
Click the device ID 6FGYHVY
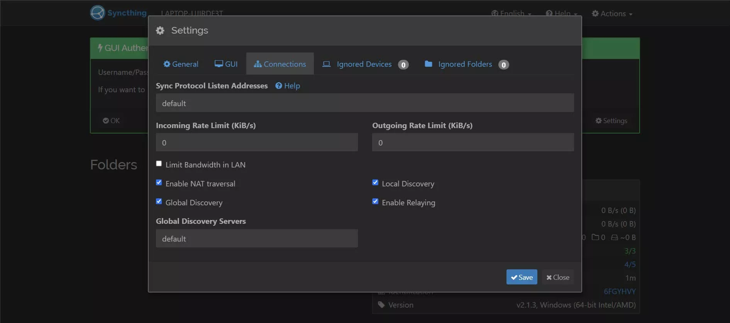pos(620,291)
